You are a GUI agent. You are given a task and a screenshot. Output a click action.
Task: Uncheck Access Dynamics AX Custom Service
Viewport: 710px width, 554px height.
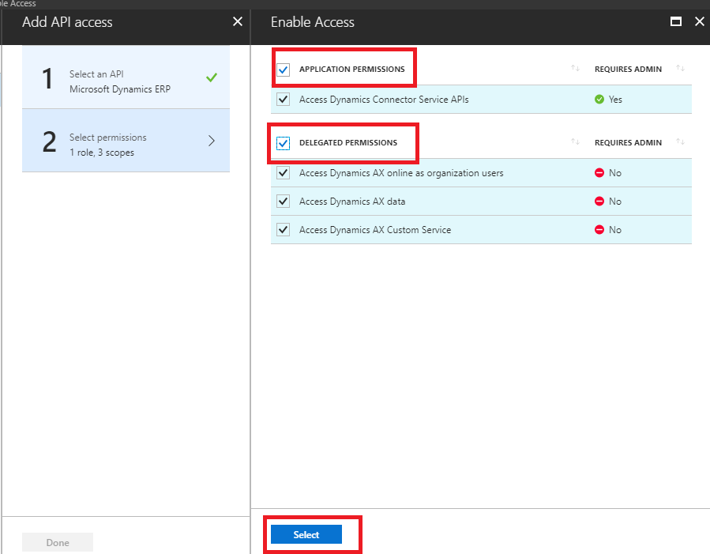(284, 230)
